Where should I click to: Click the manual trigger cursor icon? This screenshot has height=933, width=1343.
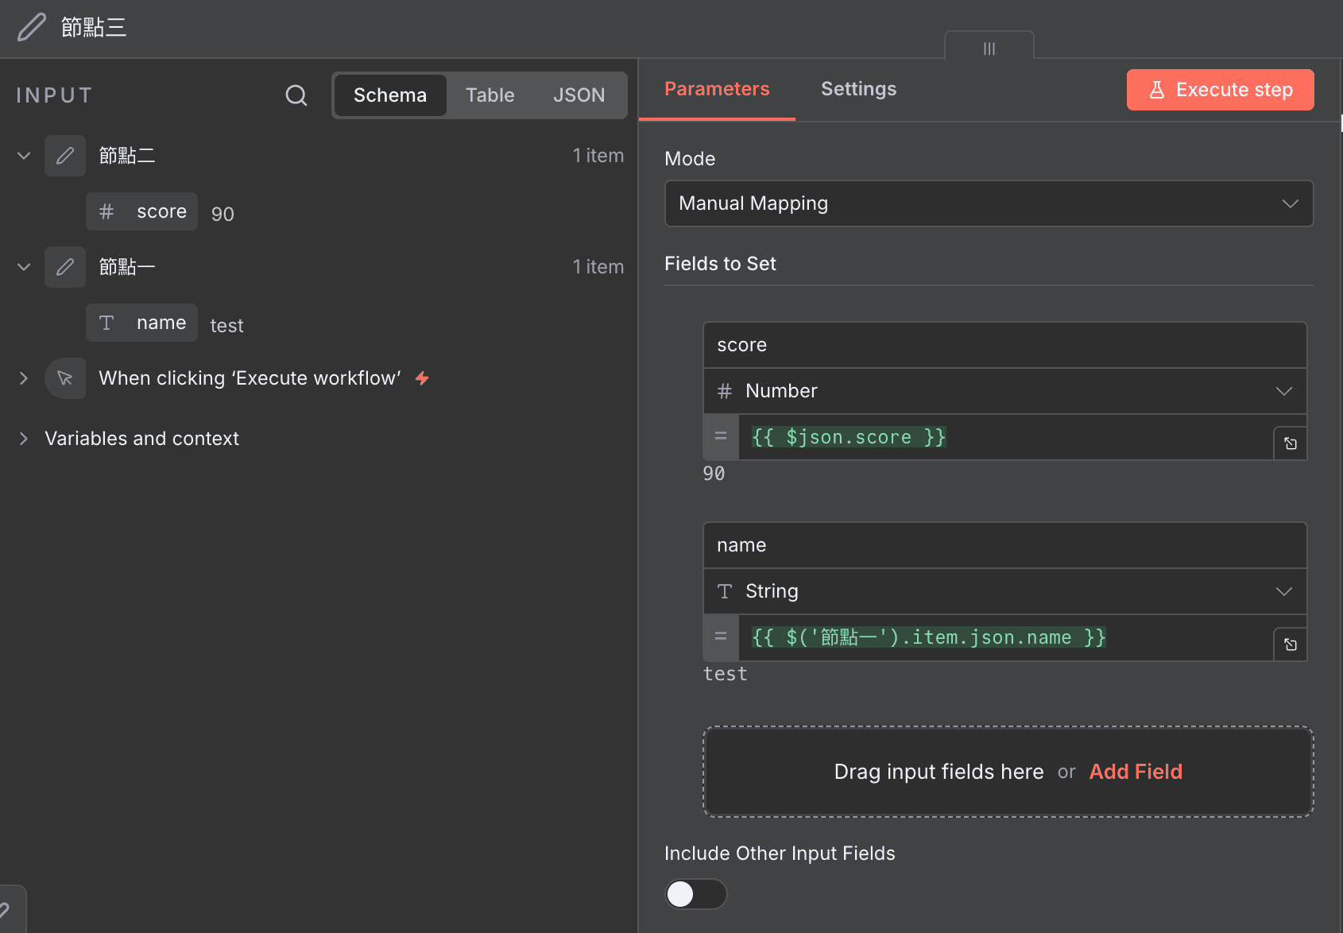click(65, 378)
